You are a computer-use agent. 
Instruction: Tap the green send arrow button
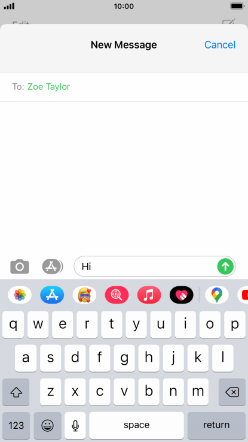[x=225, y=266]
